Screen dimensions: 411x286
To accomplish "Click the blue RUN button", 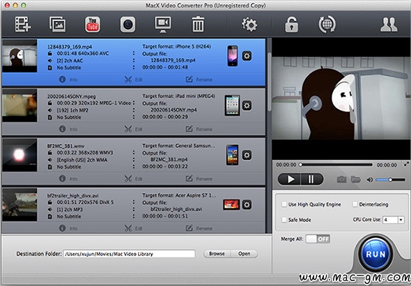I will pos(375,254).
